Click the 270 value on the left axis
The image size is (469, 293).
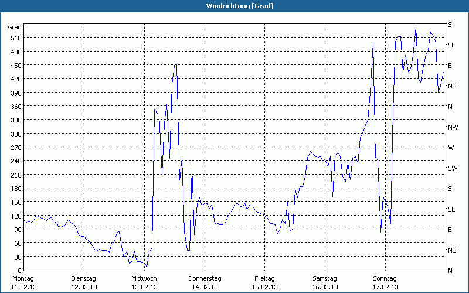(16, 148)
